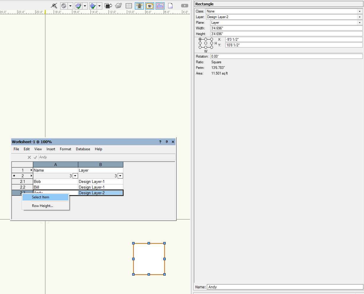The image size is (364, 294).
Task: Click the swap overlapping squares icon
Action: [x=108, y=6]
